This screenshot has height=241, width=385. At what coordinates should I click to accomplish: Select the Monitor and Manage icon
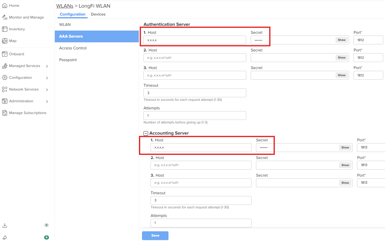(4, 17)
